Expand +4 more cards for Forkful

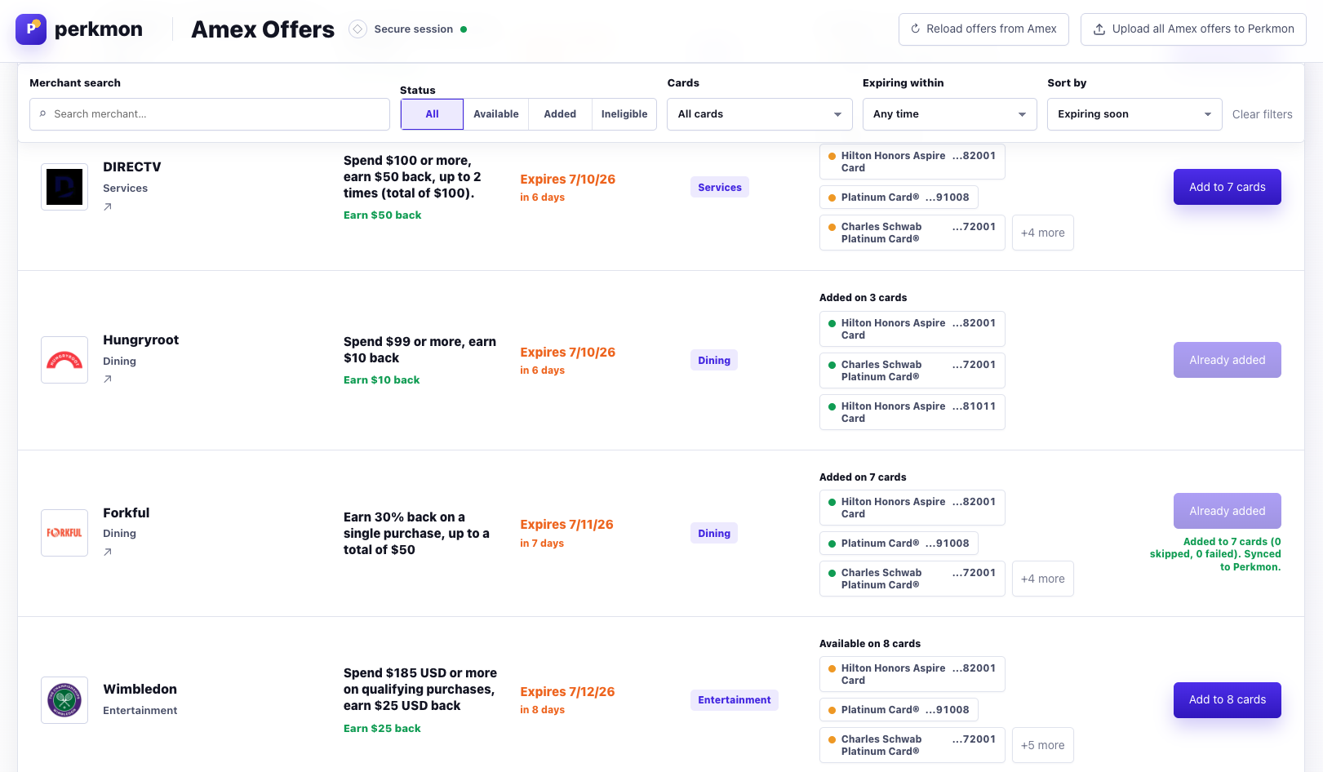1042,579
